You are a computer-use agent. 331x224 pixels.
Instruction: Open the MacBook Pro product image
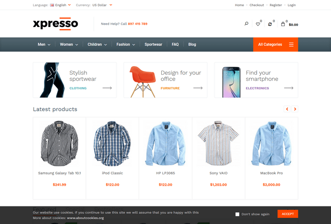pos(271,143)
